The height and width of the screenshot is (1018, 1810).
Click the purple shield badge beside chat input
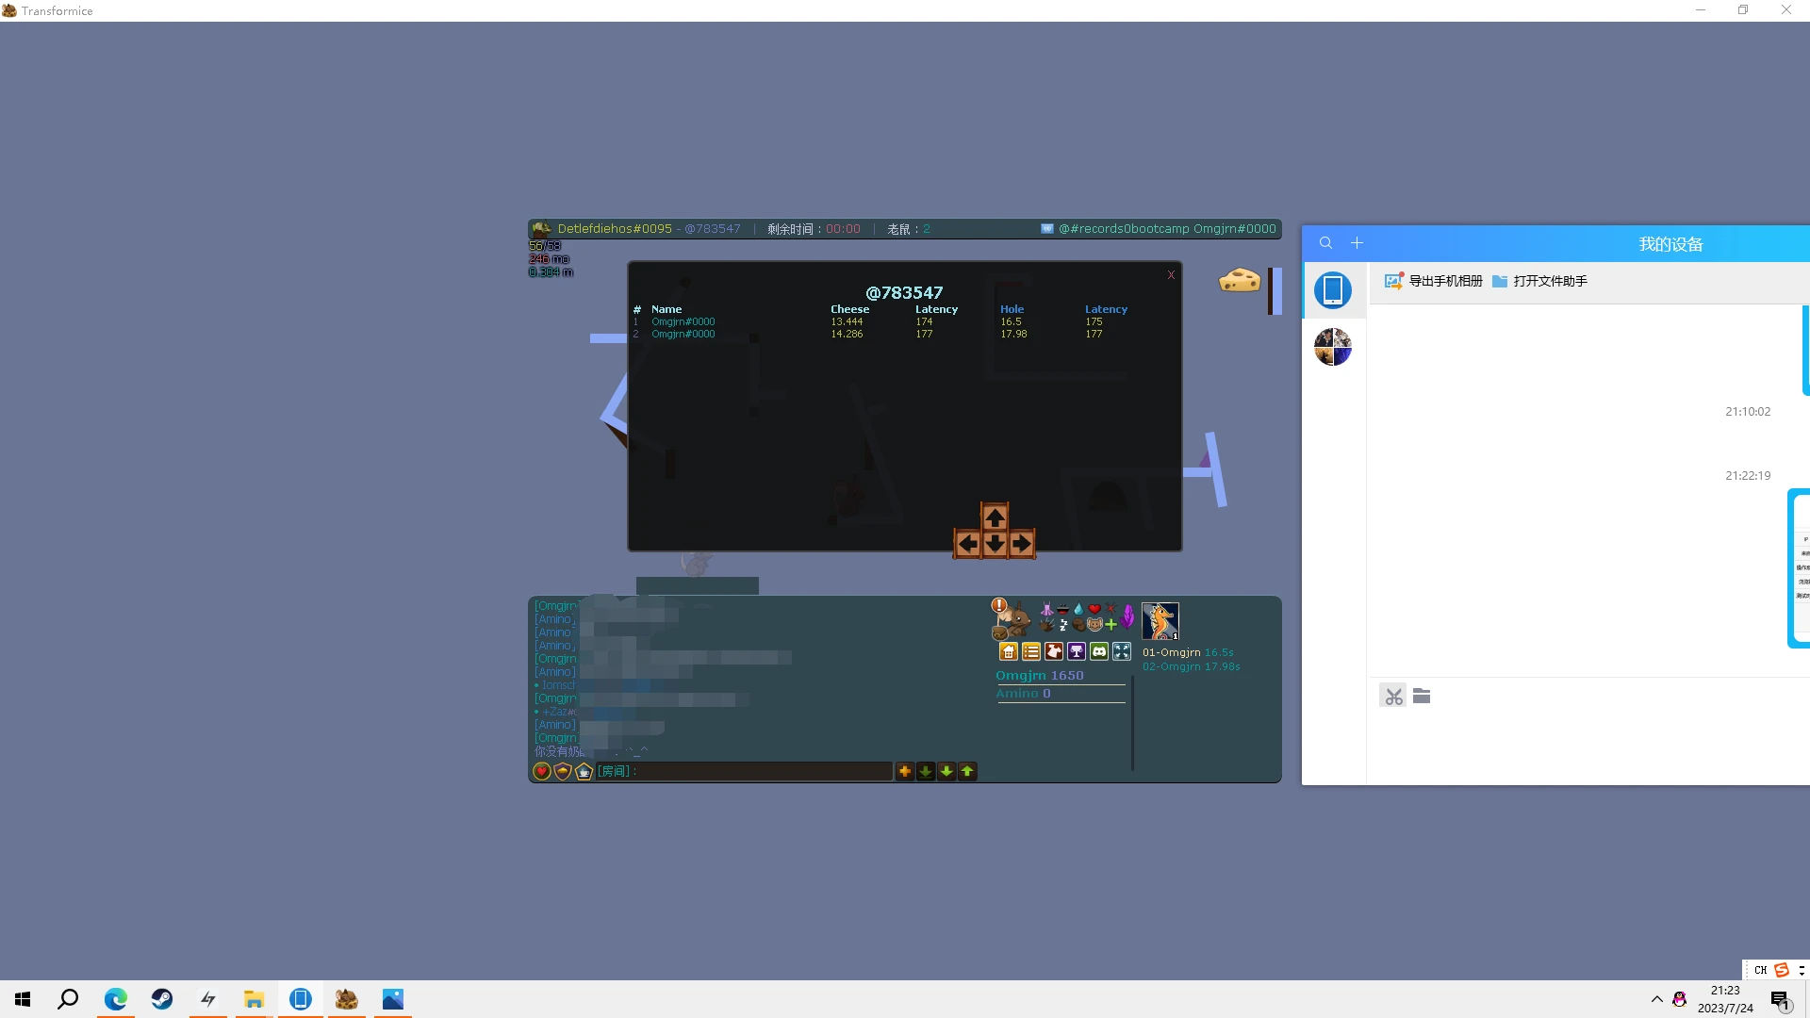pos(563,771)
